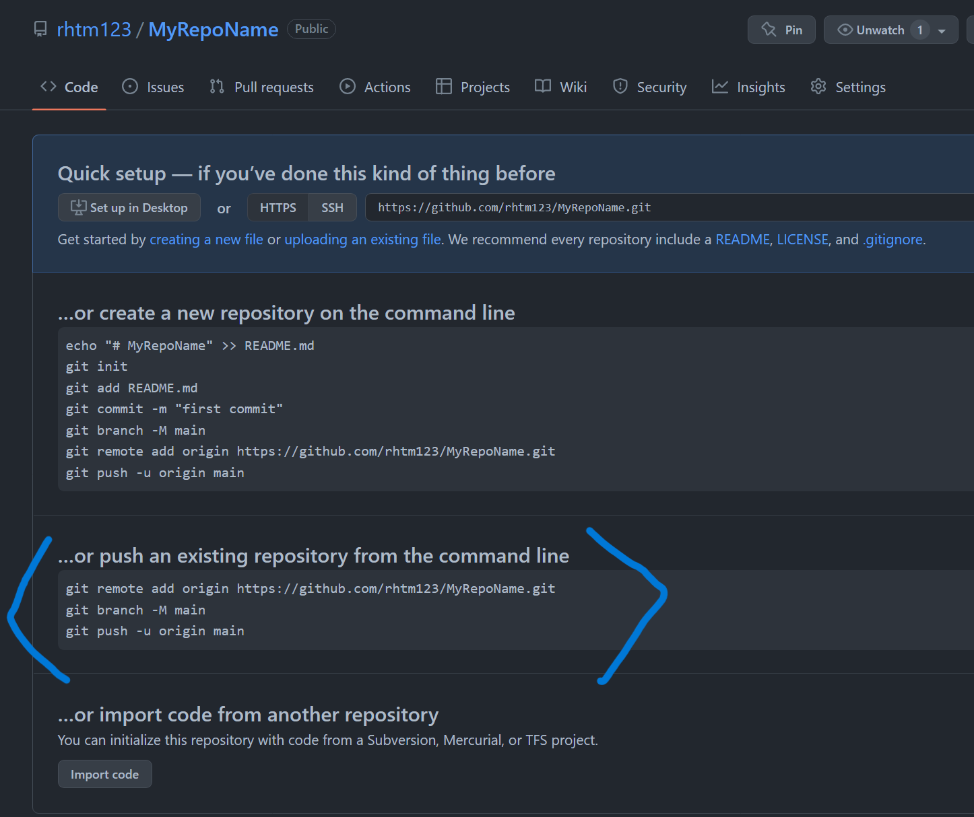
Task: Click git remote add origin line under create new repository
Action: click(311, 452)
